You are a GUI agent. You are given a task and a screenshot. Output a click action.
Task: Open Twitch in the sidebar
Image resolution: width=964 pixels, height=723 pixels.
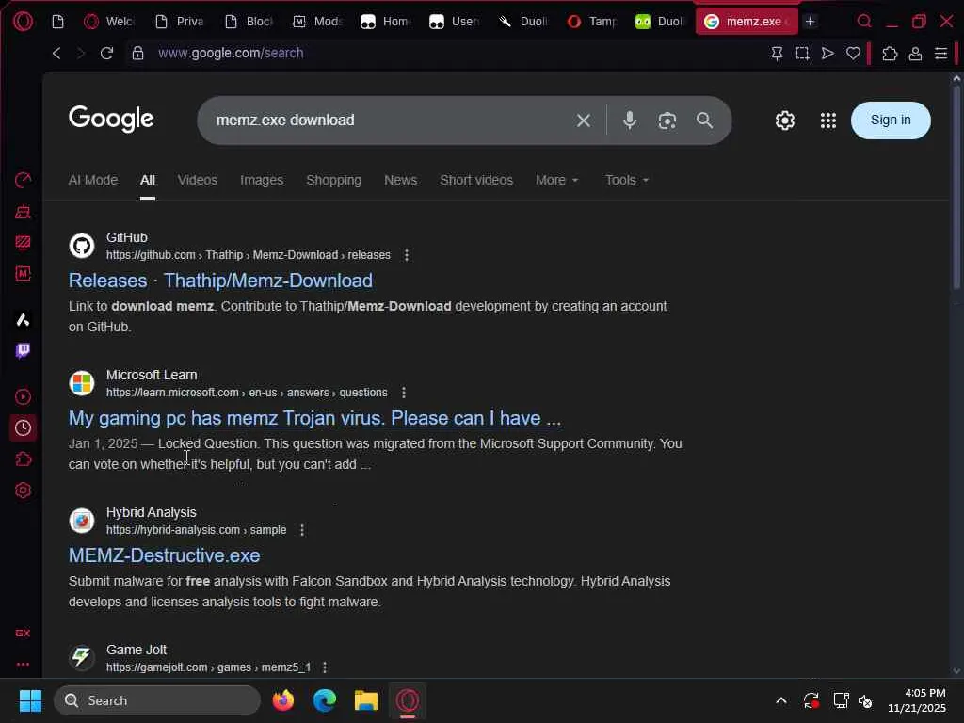click(x=23, y=350)
